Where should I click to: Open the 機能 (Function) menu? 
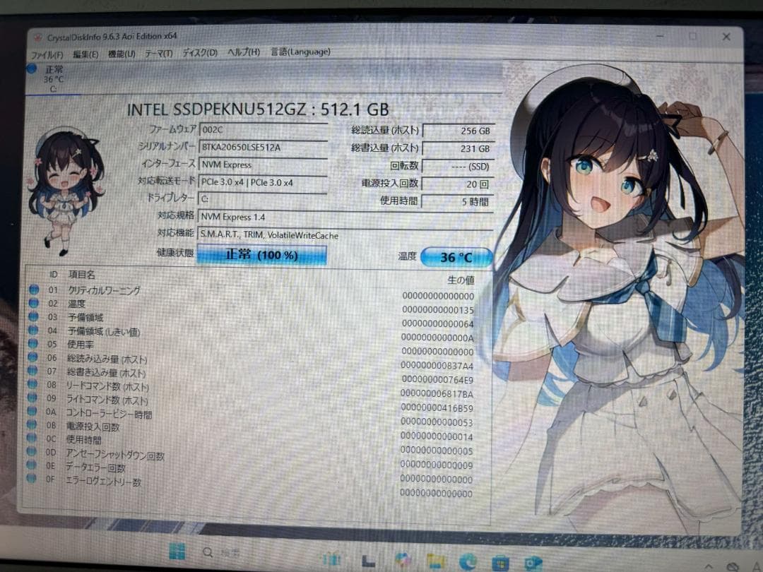(x=118, y=52)
